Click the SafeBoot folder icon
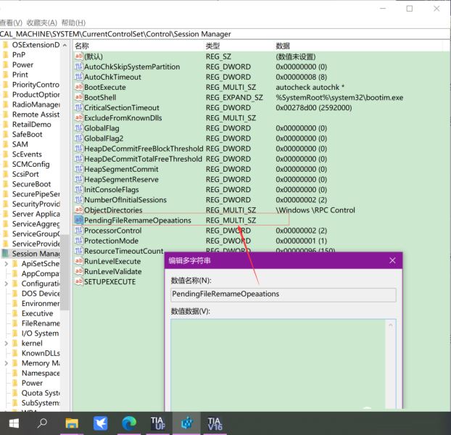This screenshot has height=435, width=451. pyautogui.click(x=6, y=134)
